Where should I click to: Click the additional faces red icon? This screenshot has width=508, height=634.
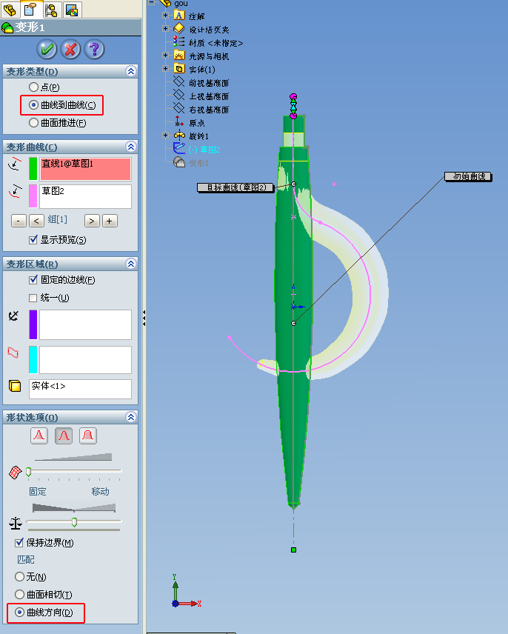pyautogui.click(x=13, y=352)
